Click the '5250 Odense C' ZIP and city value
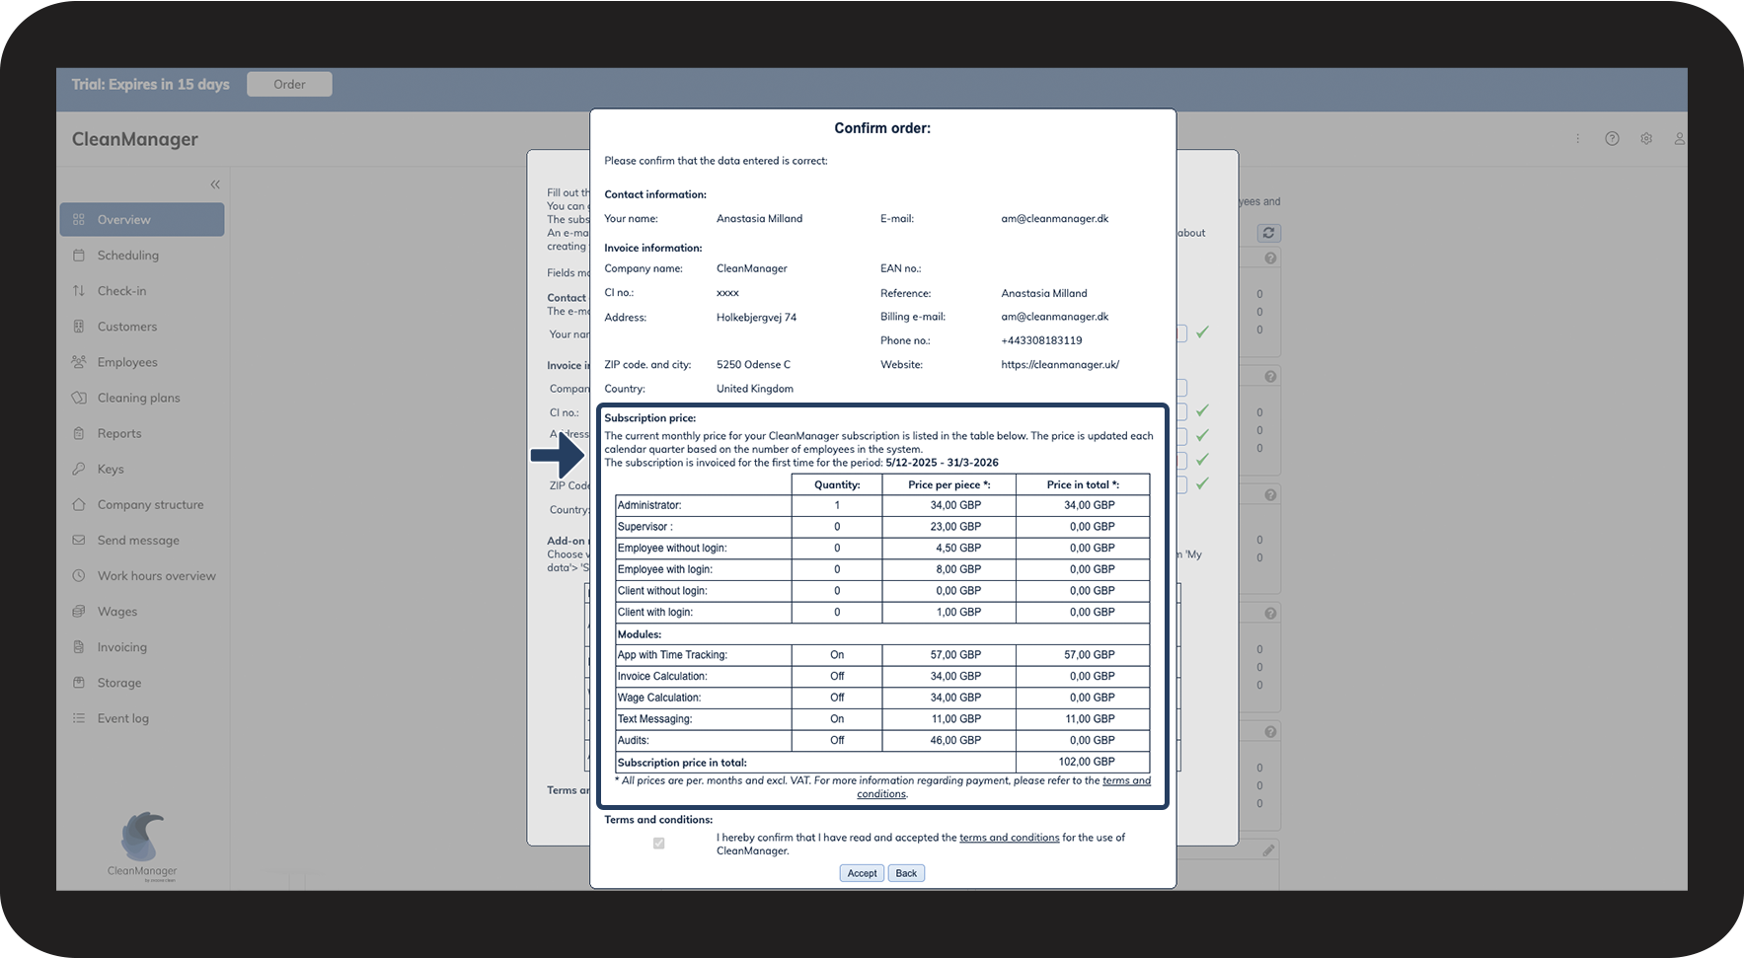1744x958 pixels. coord(753,365)
